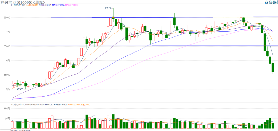Click the MAVOL1:658297.4000 label

point(56,104)
